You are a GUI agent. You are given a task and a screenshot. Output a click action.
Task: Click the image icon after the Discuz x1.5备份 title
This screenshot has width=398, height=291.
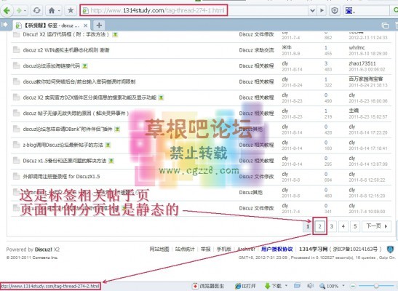(111, 161)
